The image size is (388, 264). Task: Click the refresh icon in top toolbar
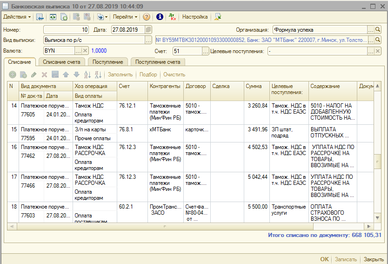[52, 17]
